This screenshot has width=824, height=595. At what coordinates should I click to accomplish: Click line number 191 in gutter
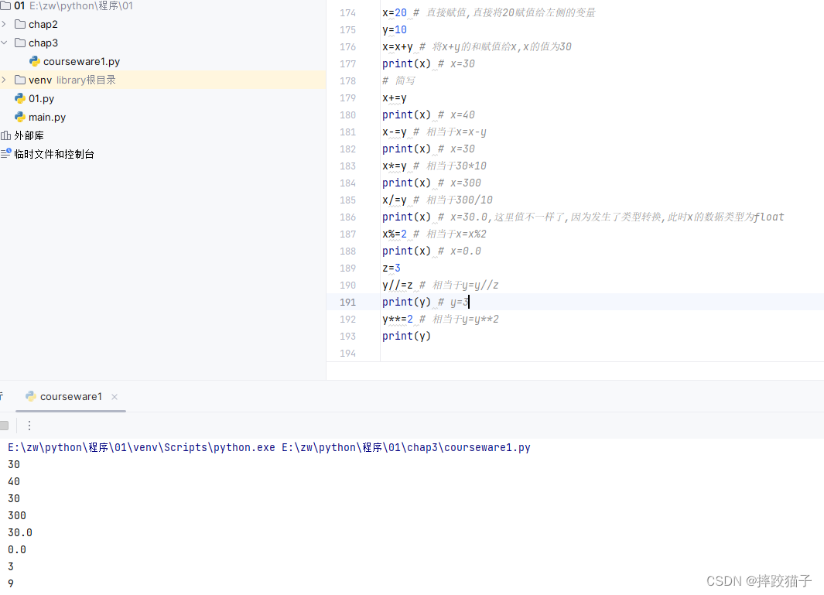point(347,303)
